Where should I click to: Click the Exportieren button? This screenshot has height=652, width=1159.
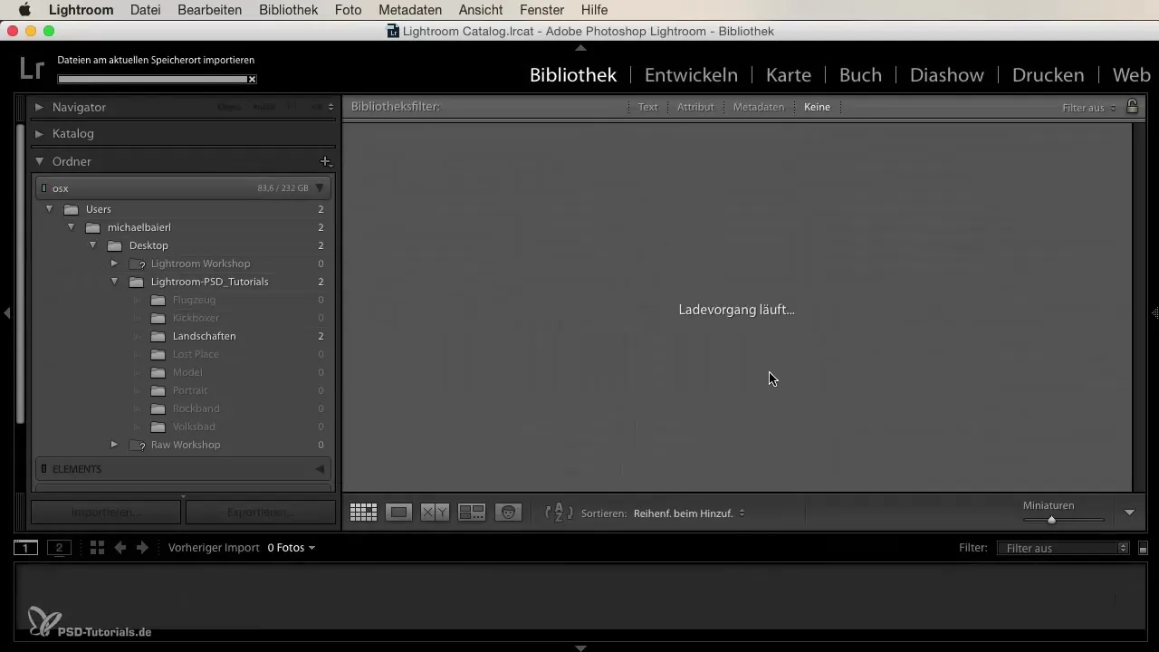click(x=260, y=512)
